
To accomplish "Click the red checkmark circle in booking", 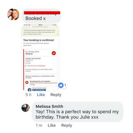I will (54, 53).
